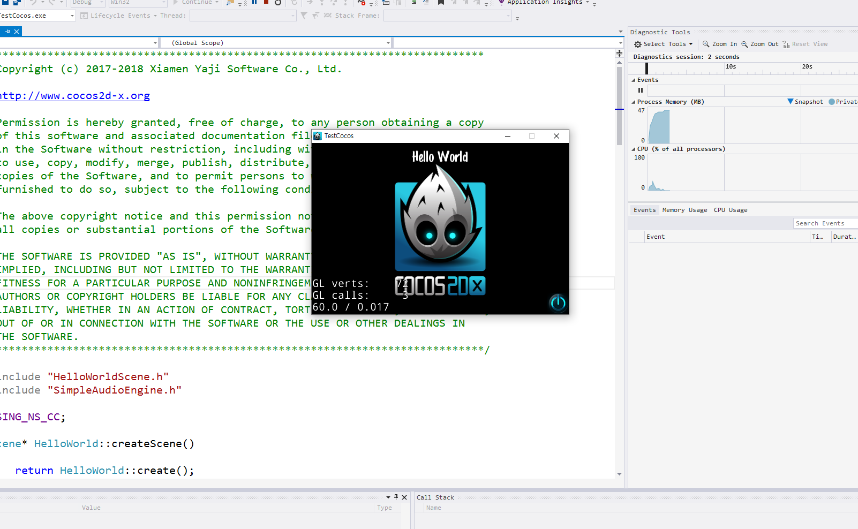Open the members dropdown right of Global Scope
The image size is (858, 529).
[621, 43]
